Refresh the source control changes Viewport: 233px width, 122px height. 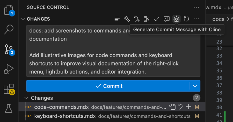click(186, 19)
